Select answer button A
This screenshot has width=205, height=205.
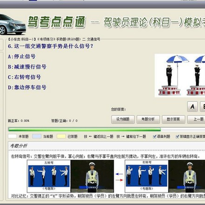coord(192,106)
